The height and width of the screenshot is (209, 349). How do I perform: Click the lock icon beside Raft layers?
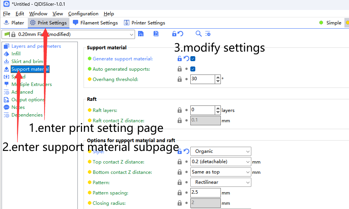pyautogui.click(x=179, y=110)
